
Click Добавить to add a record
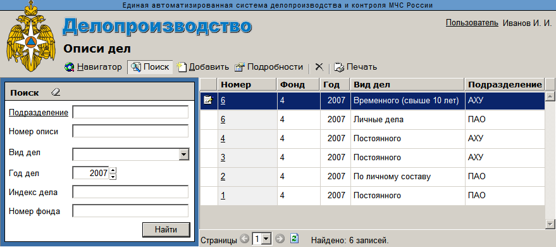[x=203, y=66]
